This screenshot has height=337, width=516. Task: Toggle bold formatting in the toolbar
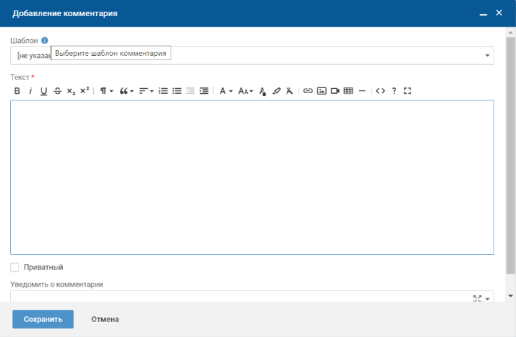click(17, 91)
